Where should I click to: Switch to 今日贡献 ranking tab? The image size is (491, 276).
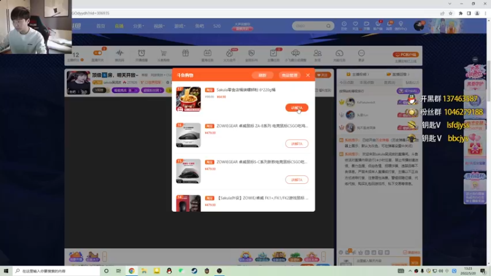tap(347, 83)
